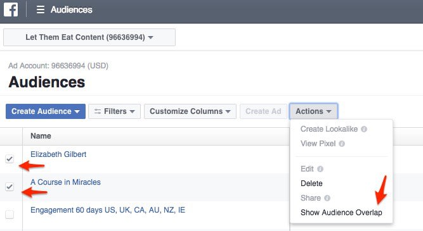The image size is (423, 231).
Task: Click info icon beside Edit
Action: (x=320, y=169)
